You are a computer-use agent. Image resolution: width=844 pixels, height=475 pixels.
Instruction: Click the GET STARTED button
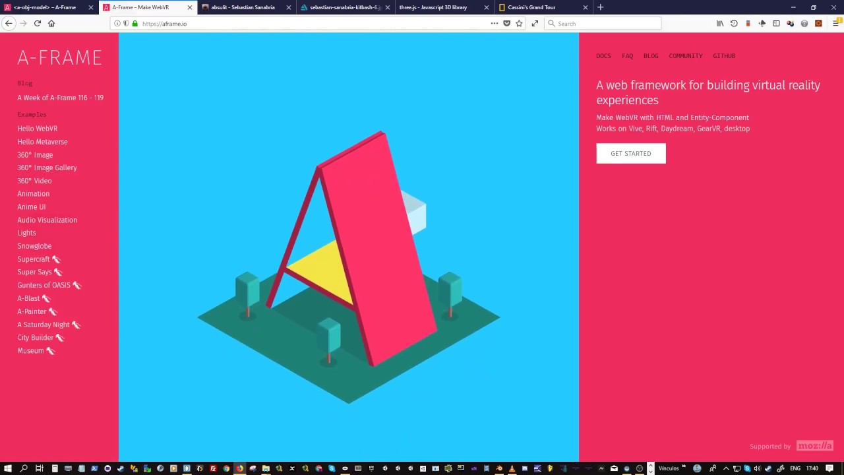tap(631, 154)
